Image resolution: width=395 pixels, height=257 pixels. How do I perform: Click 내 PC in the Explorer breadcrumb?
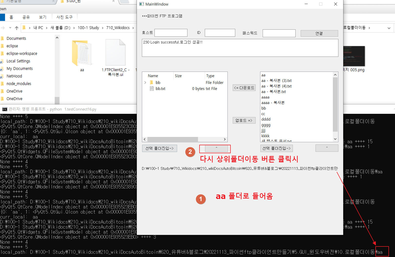point(38,28)
